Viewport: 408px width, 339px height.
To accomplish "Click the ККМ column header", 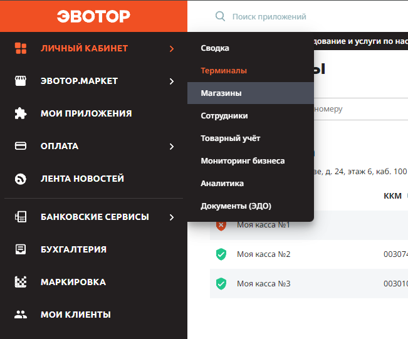I will pos(392,196).
